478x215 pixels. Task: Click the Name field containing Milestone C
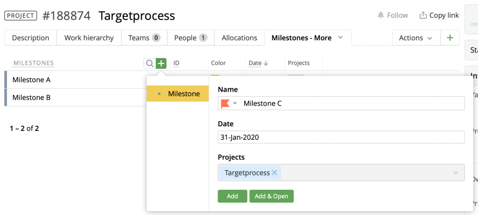click(x=341, y=104)
